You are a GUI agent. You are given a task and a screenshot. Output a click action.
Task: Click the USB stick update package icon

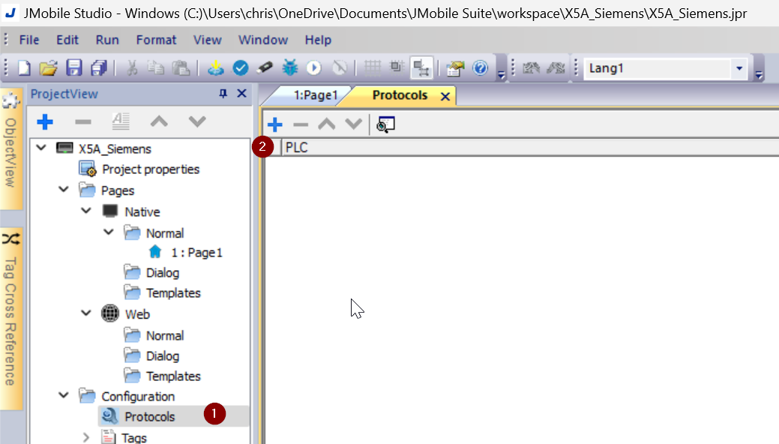[x=265, y=67]
